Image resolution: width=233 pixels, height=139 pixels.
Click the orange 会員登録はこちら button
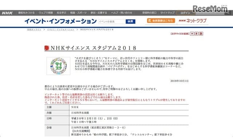[161, 21]
